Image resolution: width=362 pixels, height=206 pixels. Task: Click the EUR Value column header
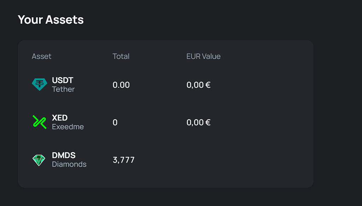203,56
